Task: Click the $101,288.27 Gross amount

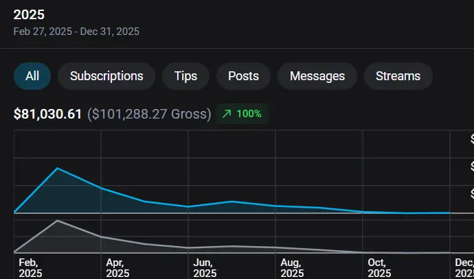Action: point(149,114)
